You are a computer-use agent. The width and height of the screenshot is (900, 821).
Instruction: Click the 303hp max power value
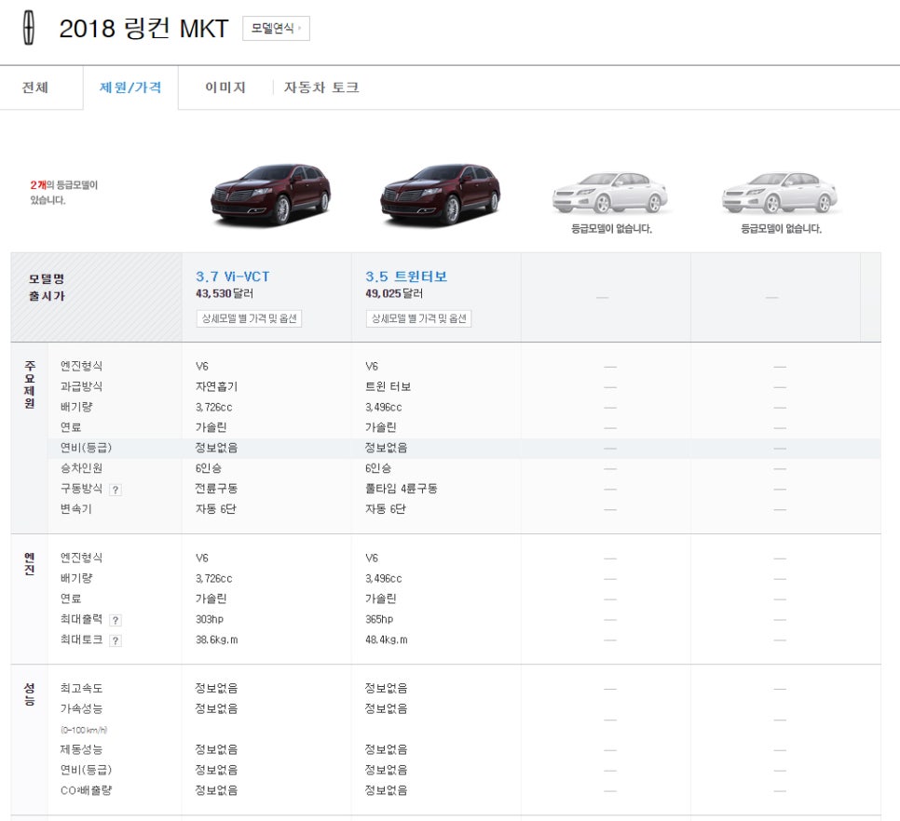[x=210, y=619]
